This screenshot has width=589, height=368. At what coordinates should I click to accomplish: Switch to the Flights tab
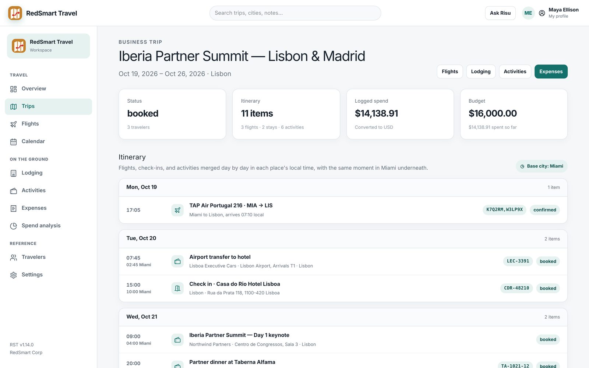coord(450,71)
